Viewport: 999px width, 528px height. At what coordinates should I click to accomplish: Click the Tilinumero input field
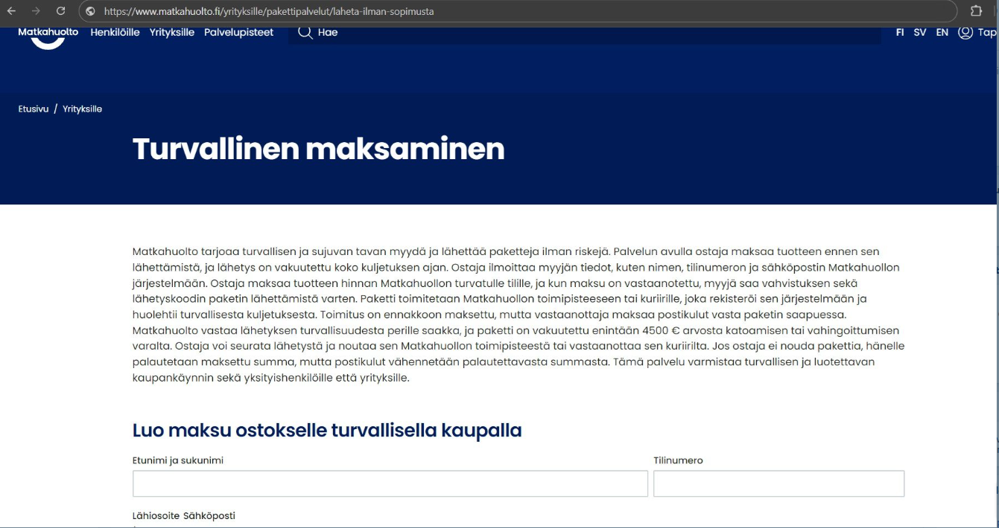tap(778, 483)
